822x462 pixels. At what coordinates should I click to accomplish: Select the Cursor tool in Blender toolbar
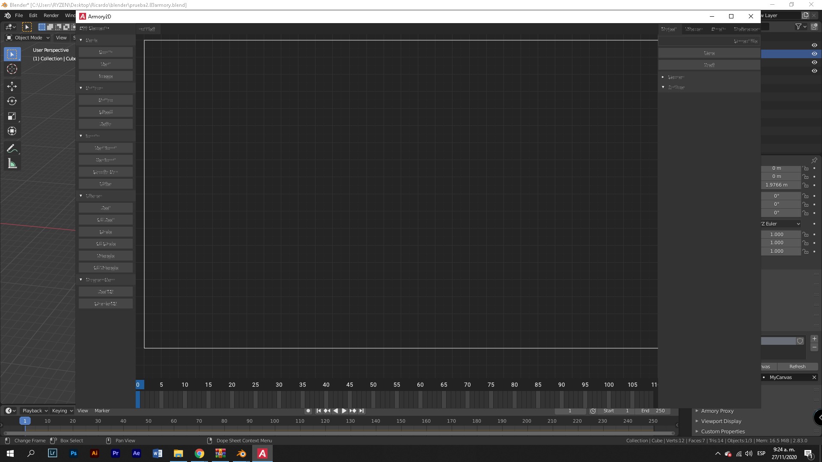click(x=12, y=69)
